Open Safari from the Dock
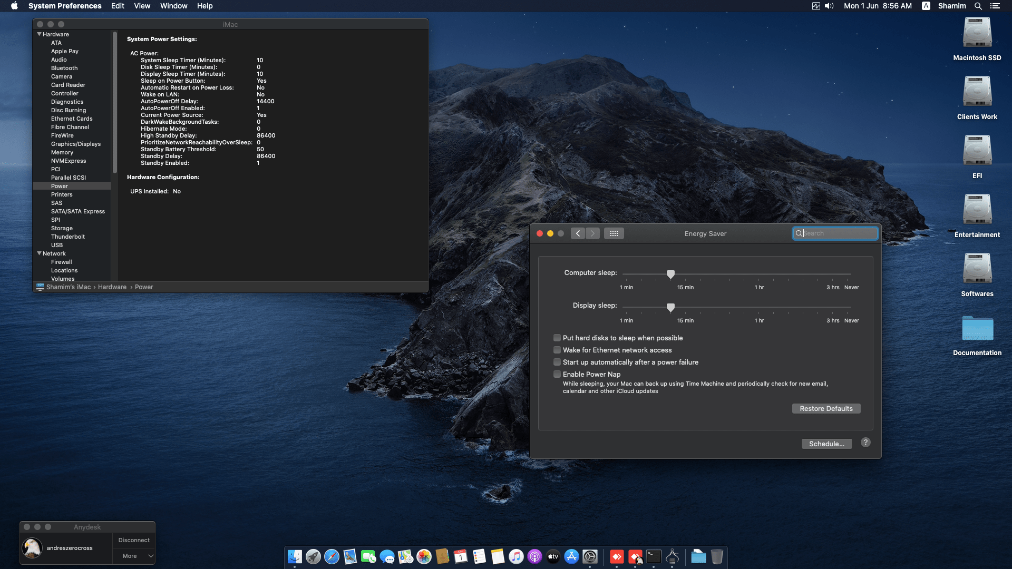Image resolution: width=1012 pixels, height=569 pixels. pyautogui.click(x=332, y=556)
